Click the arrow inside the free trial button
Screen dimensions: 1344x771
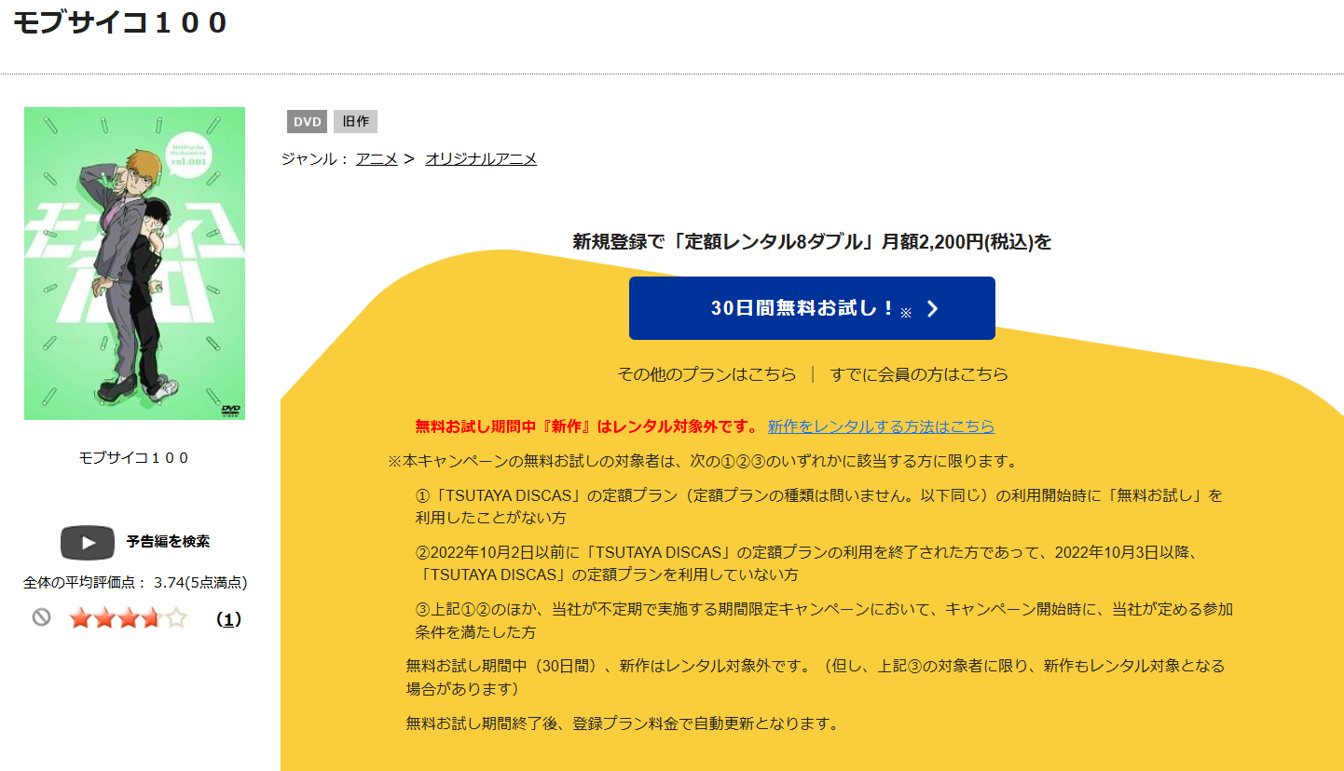(x=932, y=308)
